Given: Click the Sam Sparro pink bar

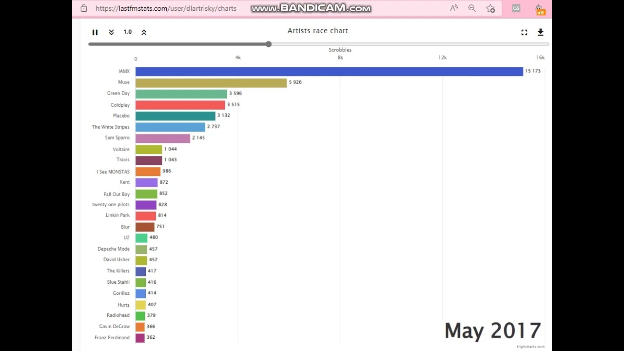Looking at the screenshot, I should click(x=163, y=138).
